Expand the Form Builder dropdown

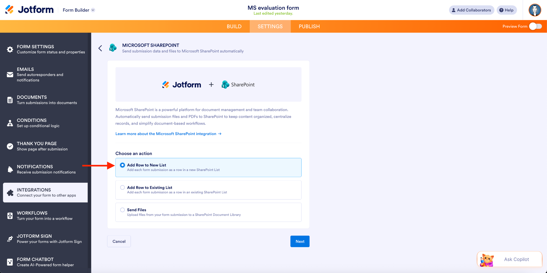point(93,10)
